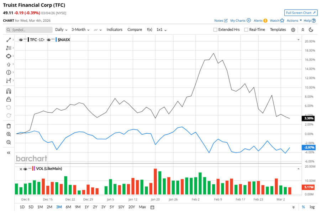Toggle the magnet snap mode

click(x=9, y=91)
